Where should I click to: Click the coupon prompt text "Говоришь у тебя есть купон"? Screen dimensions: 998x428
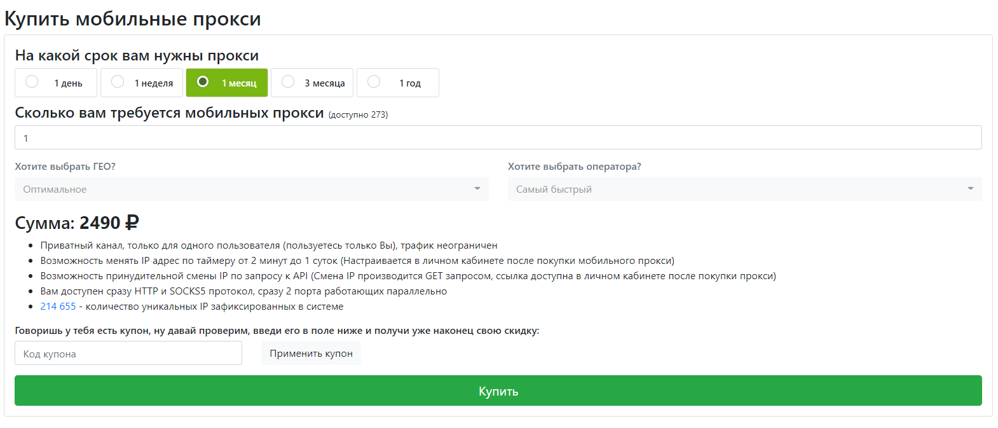coord(277,331)
